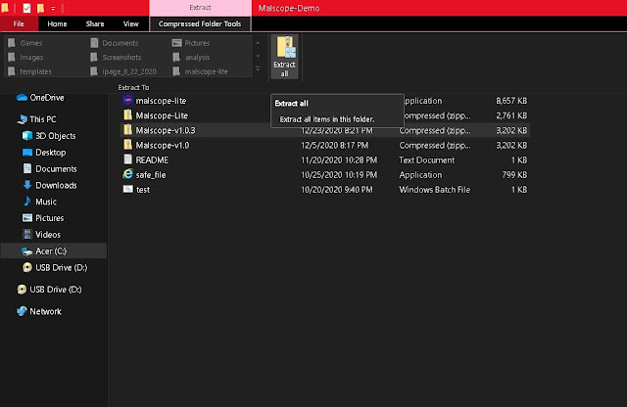Select the Malscope-v1.0 zipped folder

(x=162, y=145)
